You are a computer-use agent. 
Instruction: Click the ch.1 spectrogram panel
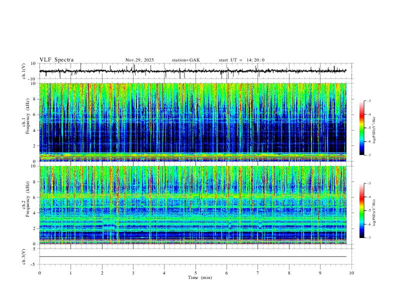tap(193, 122)
